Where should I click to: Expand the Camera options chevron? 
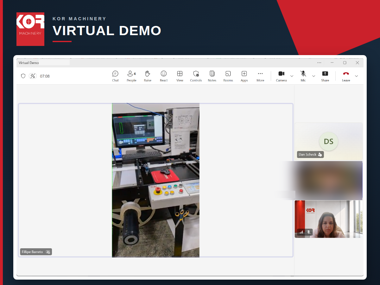coord(292,76)
